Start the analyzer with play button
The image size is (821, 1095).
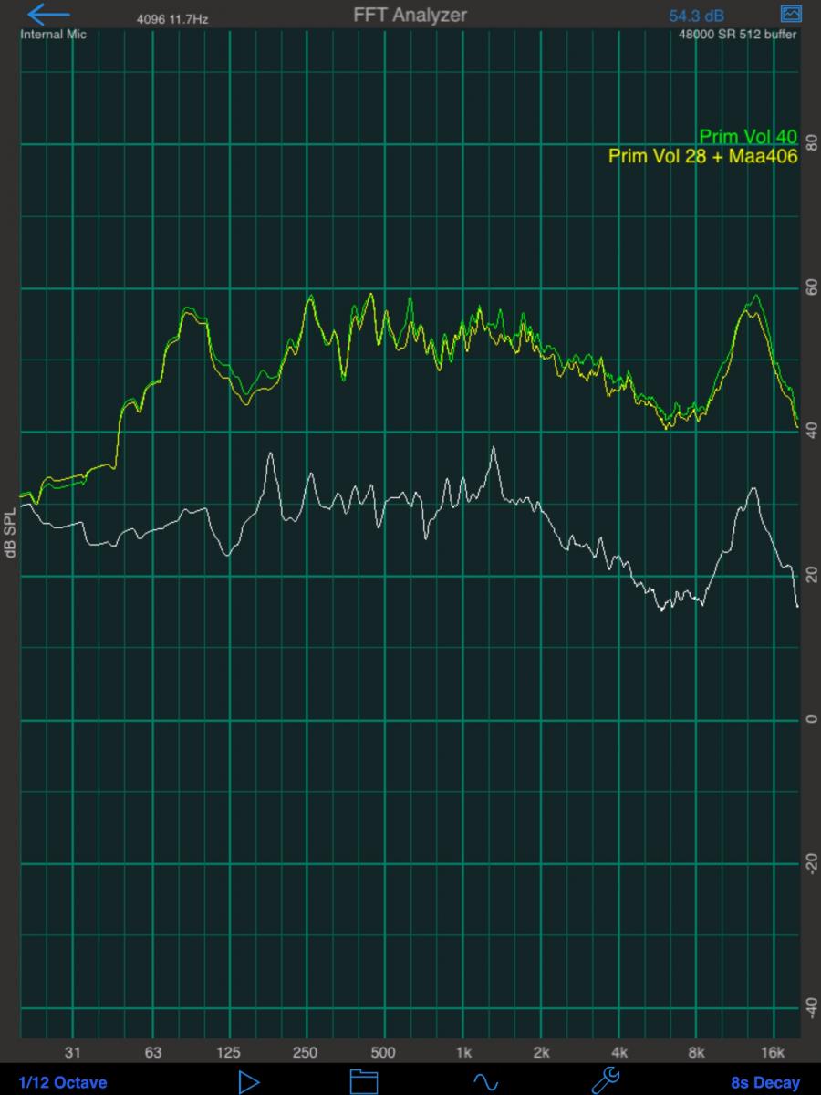click(248, 1082)
